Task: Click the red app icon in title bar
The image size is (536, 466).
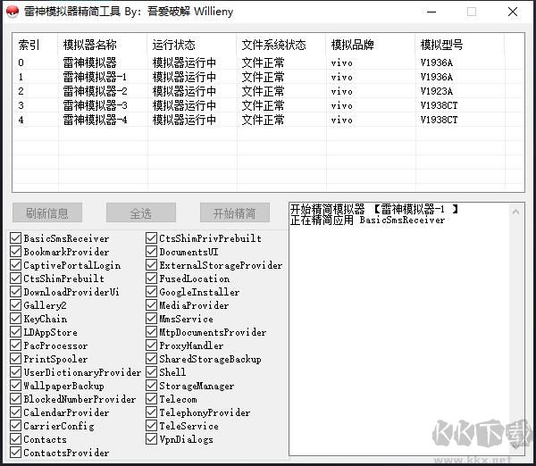Action: click(13, 12)
